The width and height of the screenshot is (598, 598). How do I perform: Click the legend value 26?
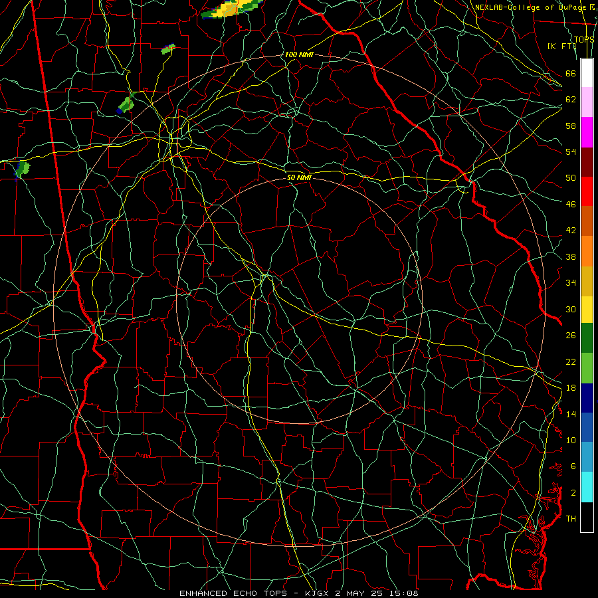click(571, 336)
